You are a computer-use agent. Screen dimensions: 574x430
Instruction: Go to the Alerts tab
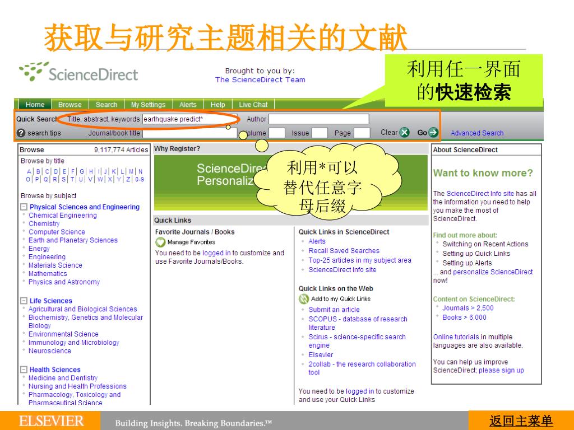pos(188,105)
